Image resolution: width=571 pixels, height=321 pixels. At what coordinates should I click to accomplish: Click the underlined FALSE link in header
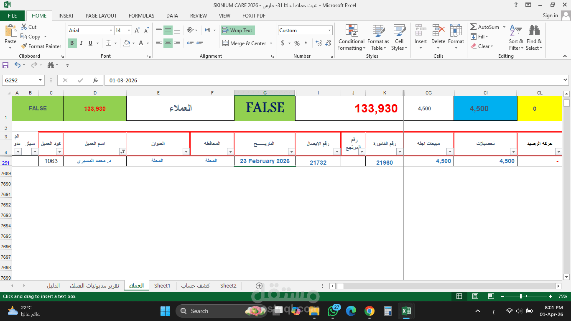pyautogui.click(x=38, y=108)
